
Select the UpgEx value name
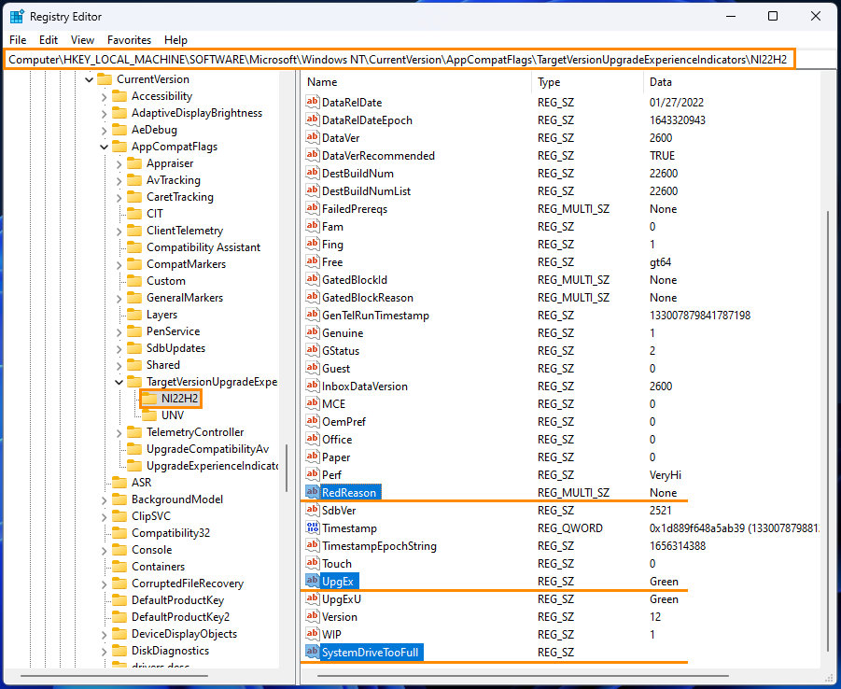(337, 581)
